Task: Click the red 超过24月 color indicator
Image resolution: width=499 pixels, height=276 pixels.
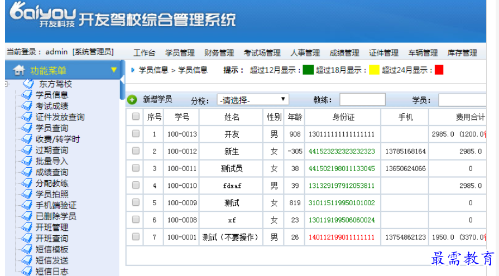Action: coord(439,70)
